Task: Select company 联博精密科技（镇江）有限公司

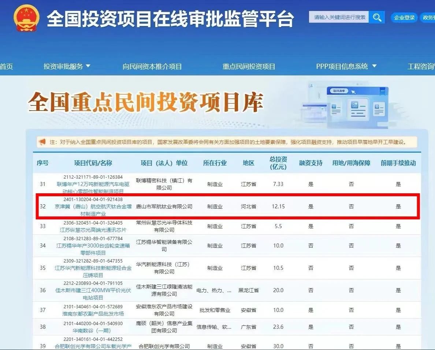Action: [164, 184]
